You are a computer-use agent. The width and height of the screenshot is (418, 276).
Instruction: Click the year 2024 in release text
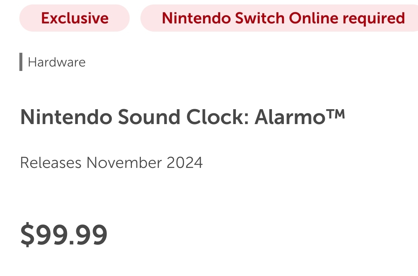coord(185,163)
